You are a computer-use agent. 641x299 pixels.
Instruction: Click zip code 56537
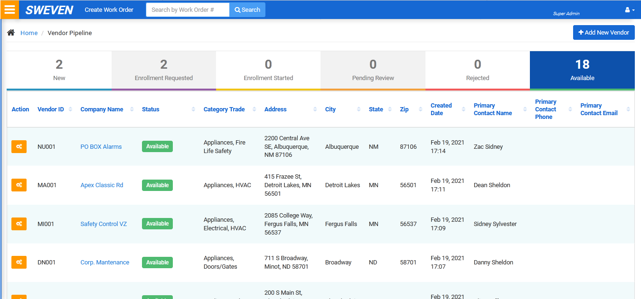click(x=408, y=224)
